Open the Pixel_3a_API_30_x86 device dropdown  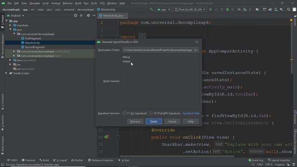pyautogui.click(x=190, y=9)
